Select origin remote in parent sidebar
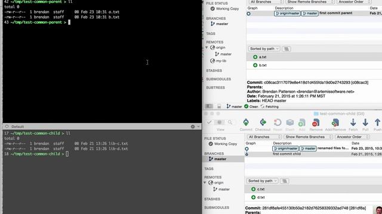 [x=218, y=48]
